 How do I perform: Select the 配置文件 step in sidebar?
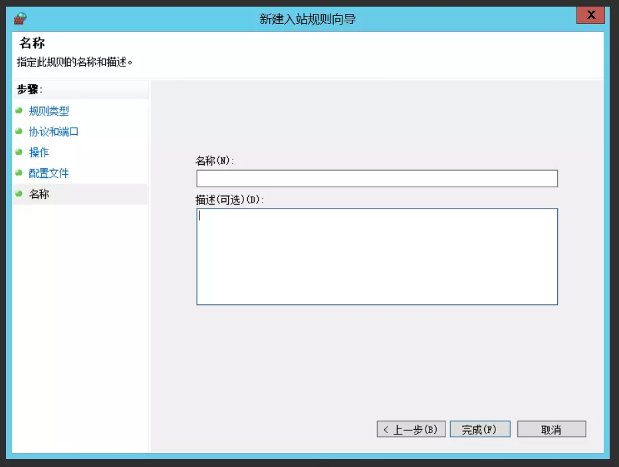tap(49, 173)
